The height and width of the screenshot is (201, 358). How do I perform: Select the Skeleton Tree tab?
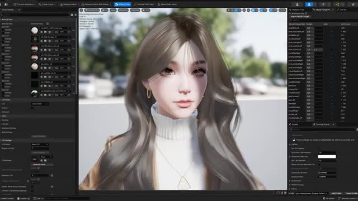click(297, 10)
